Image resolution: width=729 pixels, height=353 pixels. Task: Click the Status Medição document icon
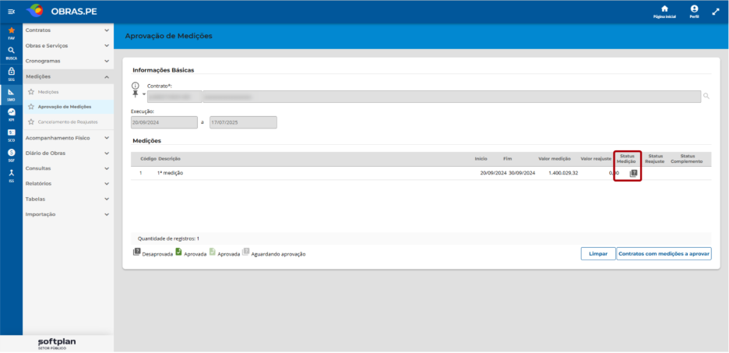click(x=633, y=174)
